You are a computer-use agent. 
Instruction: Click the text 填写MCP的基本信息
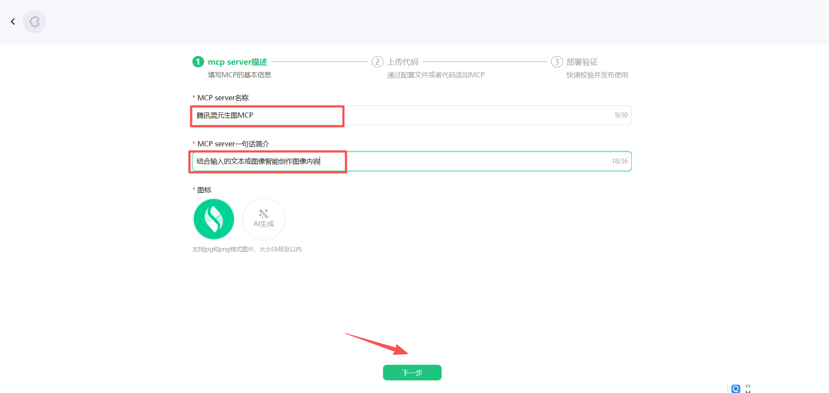239,75
